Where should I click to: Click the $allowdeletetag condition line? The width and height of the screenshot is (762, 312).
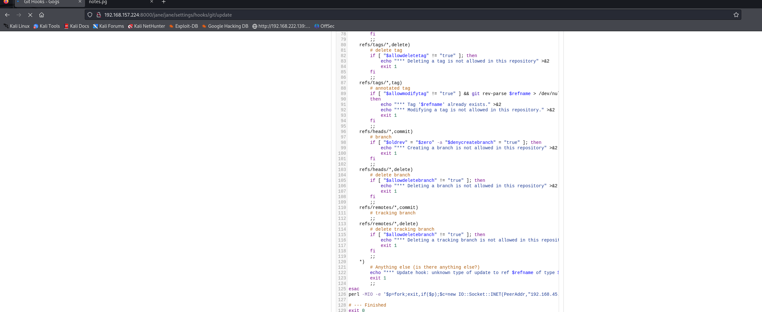(x=424, y=56)
